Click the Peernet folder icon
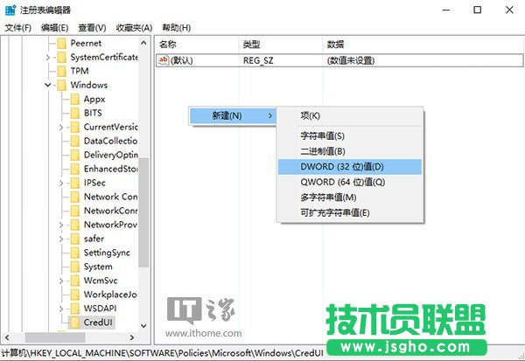The height and width of the screenshot is (361, 525). coord(61,43)
